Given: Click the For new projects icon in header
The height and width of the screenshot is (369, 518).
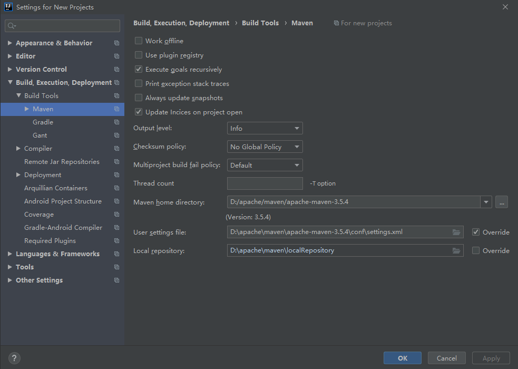Looking at the screenshot, I should tap(336, 23).
